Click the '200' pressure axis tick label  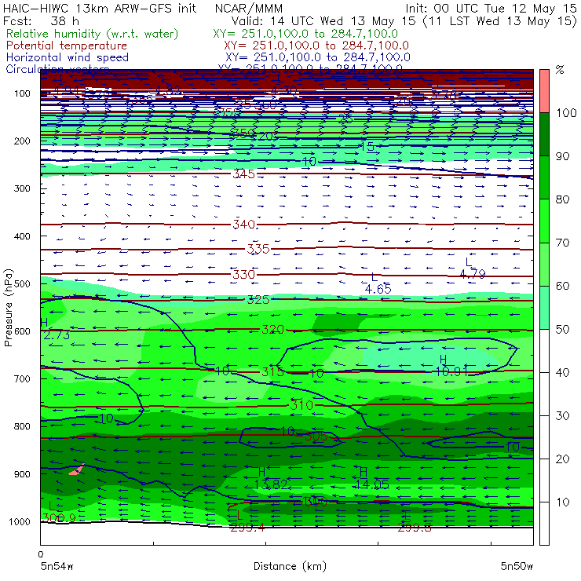click(x=22, y=141)
